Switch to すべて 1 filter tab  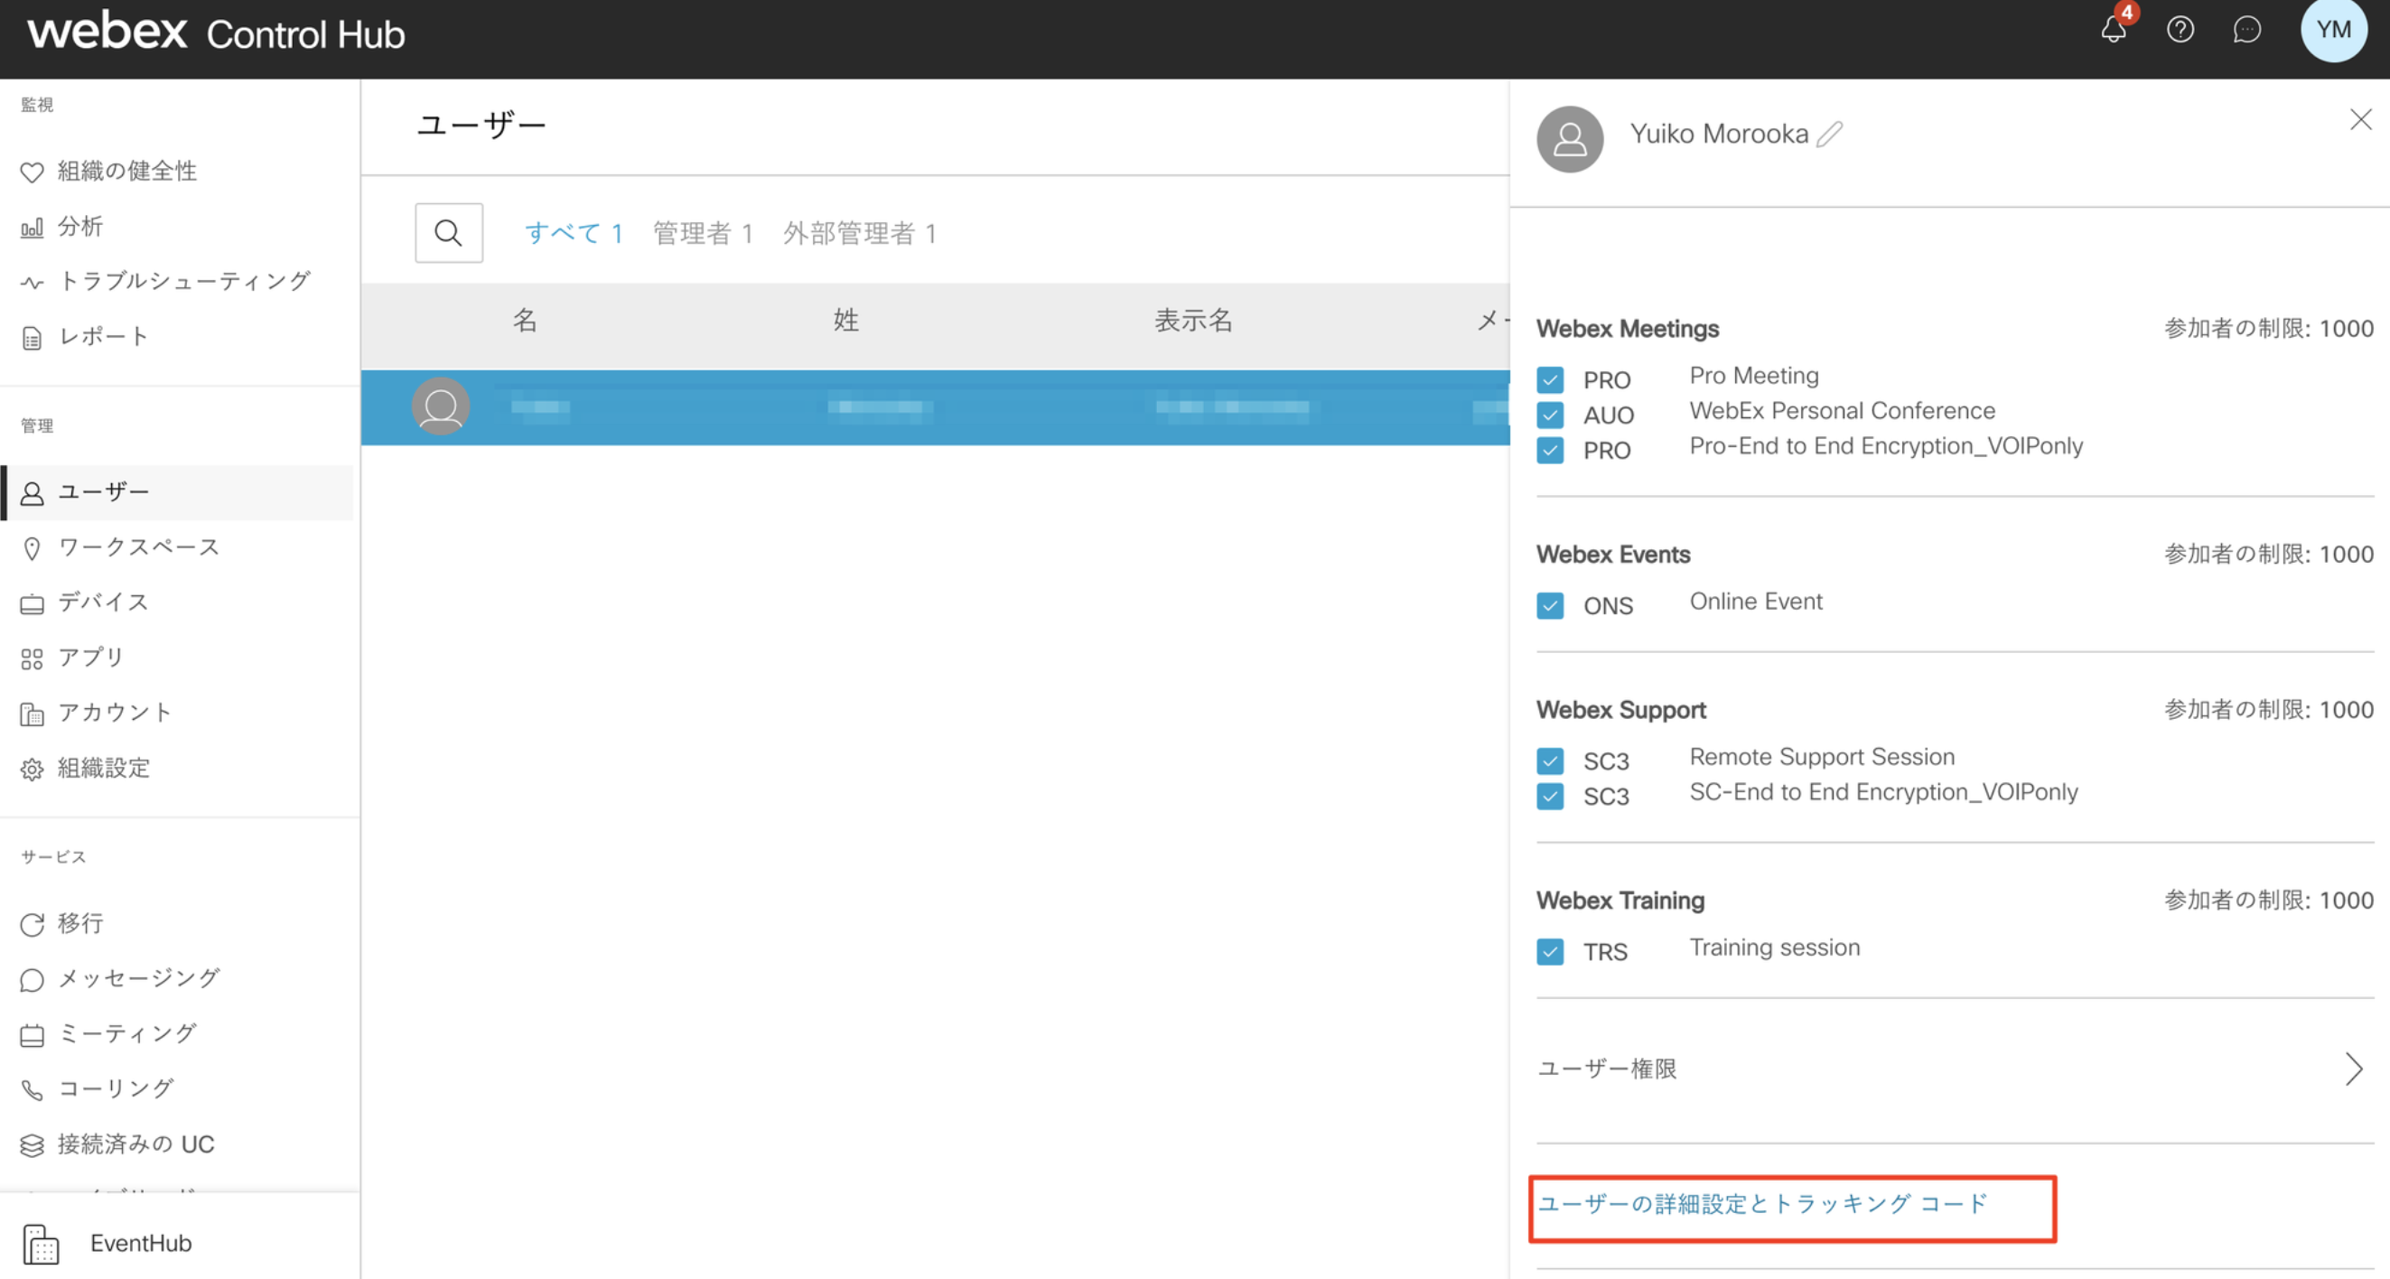(574, 233)
